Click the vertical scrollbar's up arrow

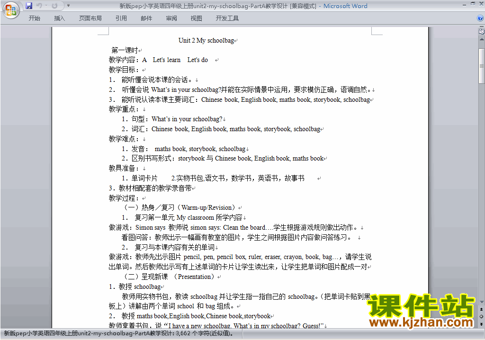(481, 40)
